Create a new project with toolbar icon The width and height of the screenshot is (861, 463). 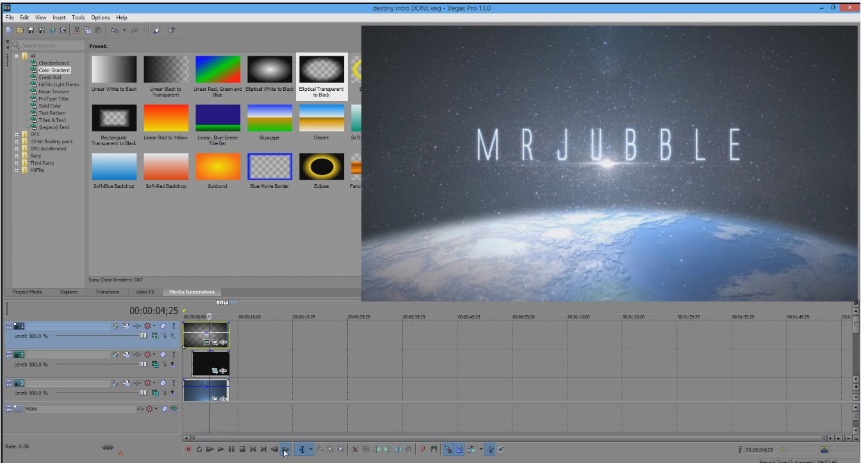[9, 30]
